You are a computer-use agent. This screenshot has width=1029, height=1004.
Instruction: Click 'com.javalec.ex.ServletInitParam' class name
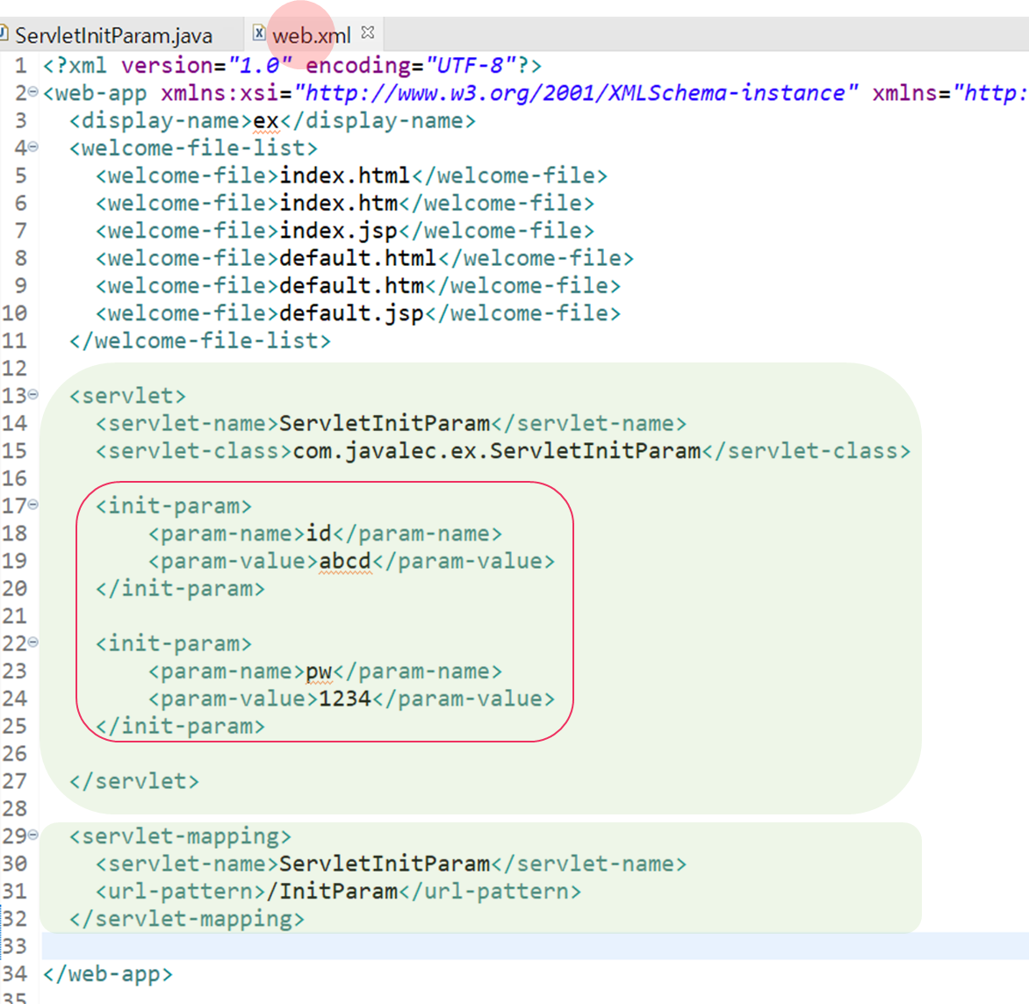click(497, 451)
